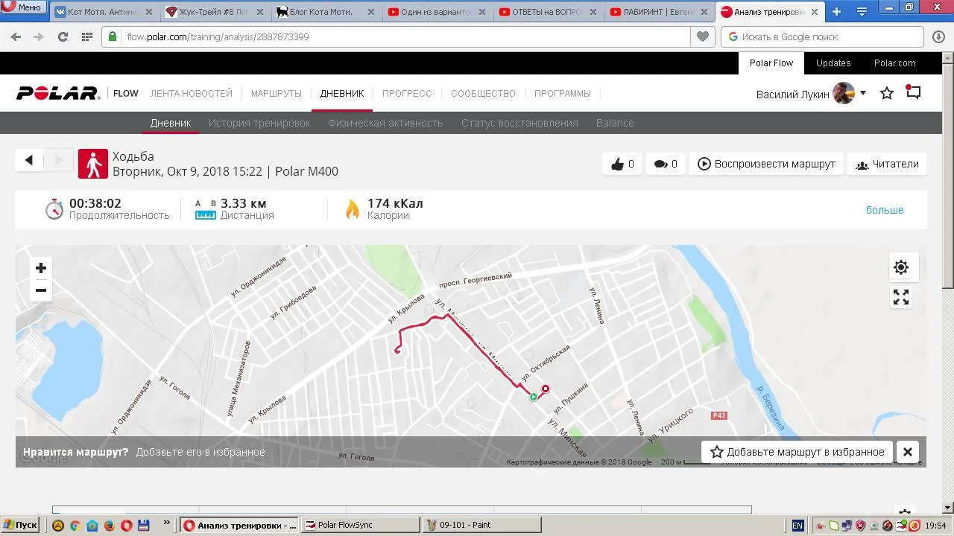Open the ПРОГРЕСС navigation menu item
Screen dimensions: 954x536
(407, 93)
